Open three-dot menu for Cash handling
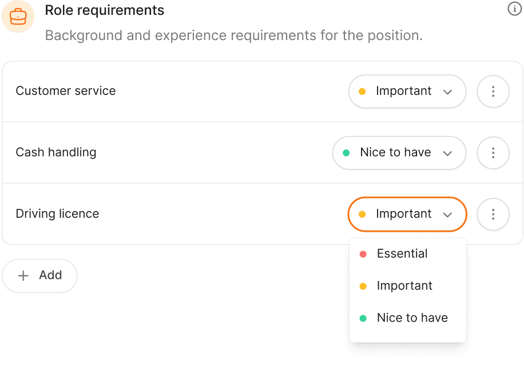The width and height of the screenshot is (524, 365). tap(493, 153)
